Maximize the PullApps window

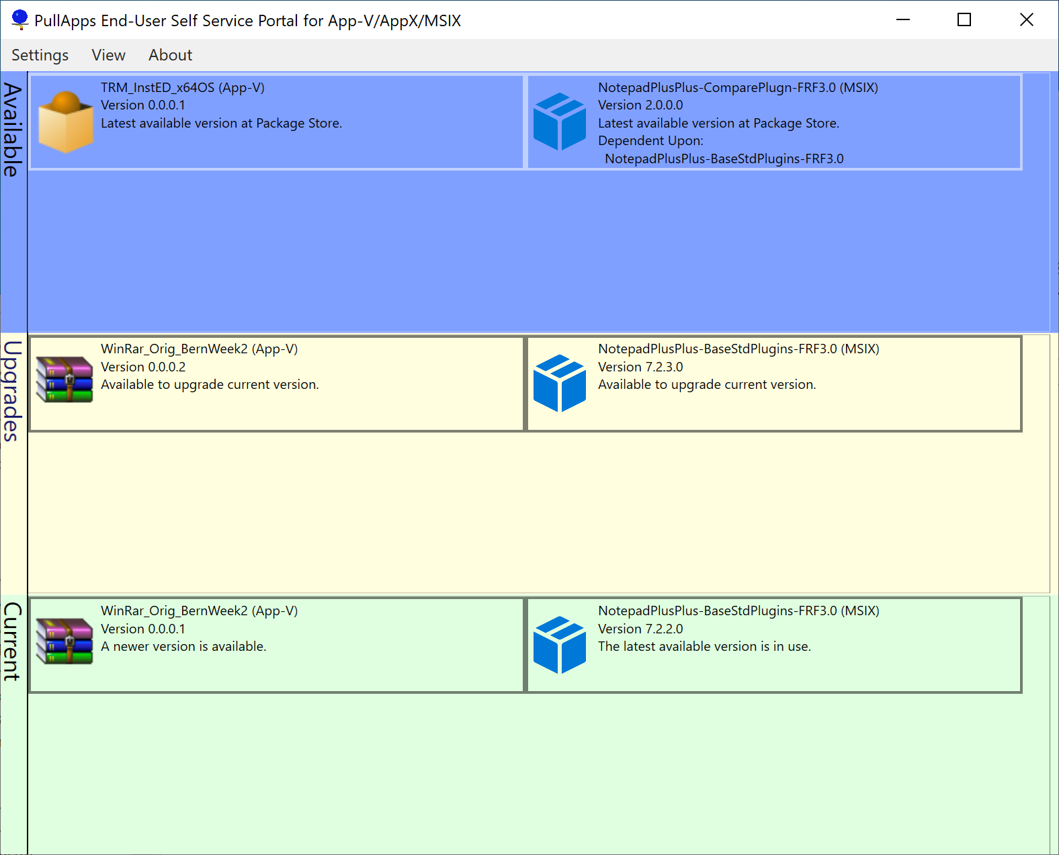[x=964, y=20]
